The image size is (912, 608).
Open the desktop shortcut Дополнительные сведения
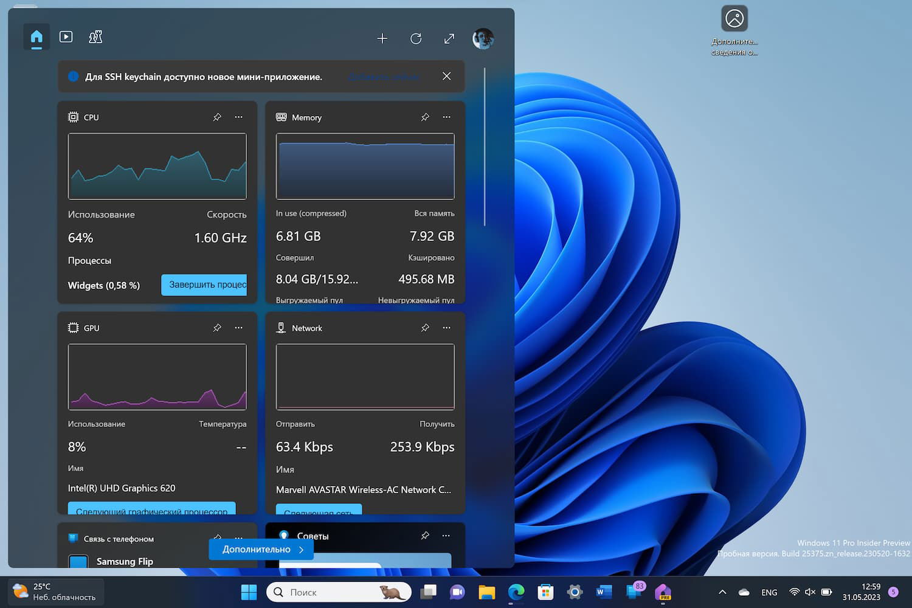coord(734,30)
